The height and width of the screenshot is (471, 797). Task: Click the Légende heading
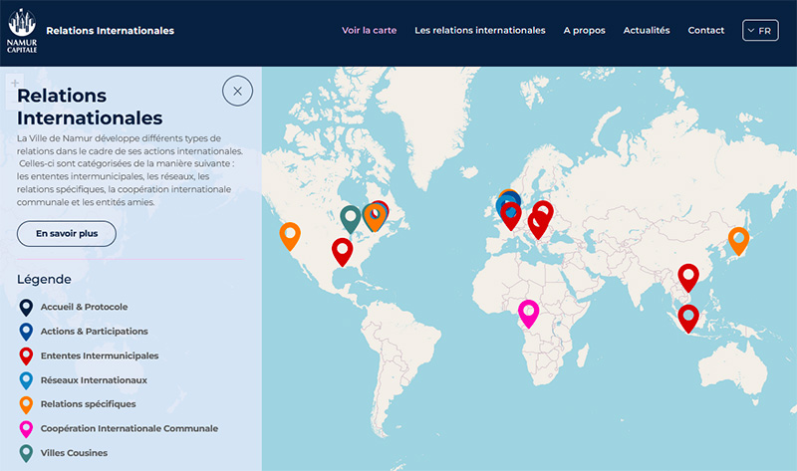pos(44,280)
